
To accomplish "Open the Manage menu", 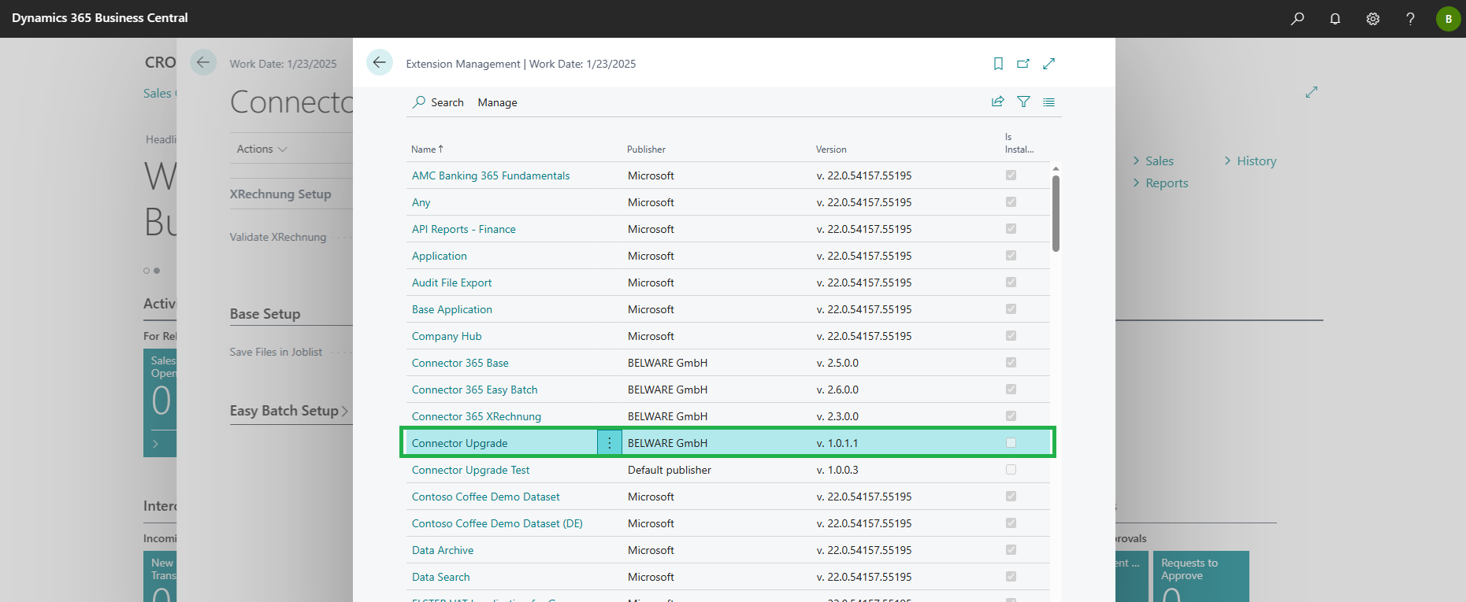I will click(497, 102).
